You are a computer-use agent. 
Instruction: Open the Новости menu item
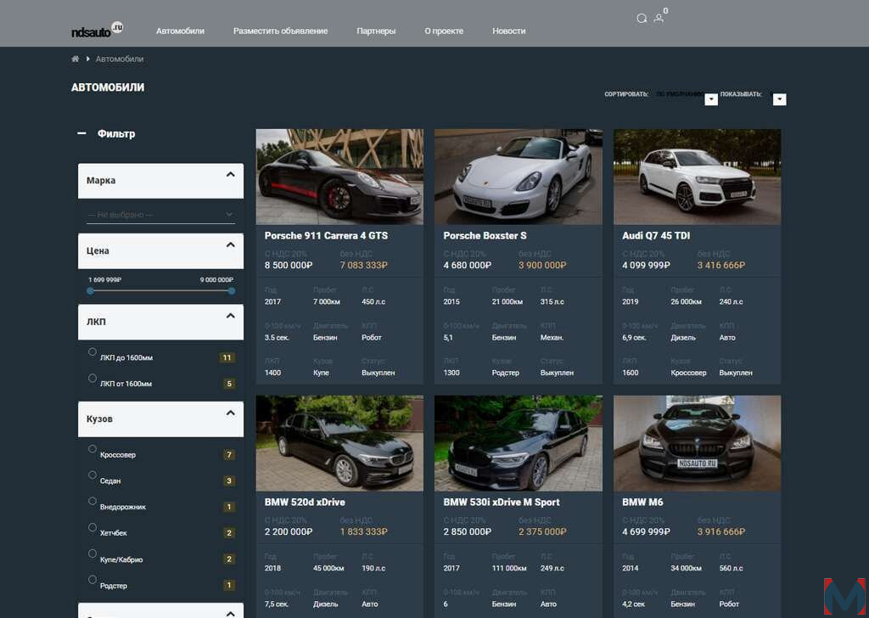click(509, 31)
